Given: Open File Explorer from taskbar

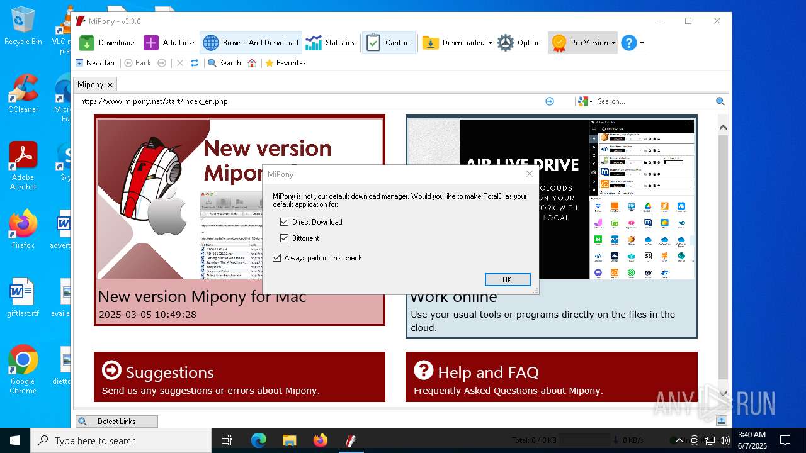Looking at the screenshot, I should click(289, 440).
